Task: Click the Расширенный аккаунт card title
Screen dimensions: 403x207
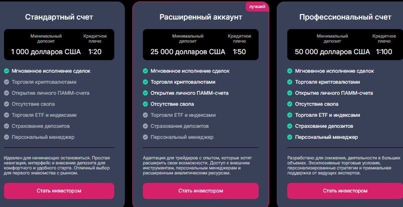Action: coord(200,17)
